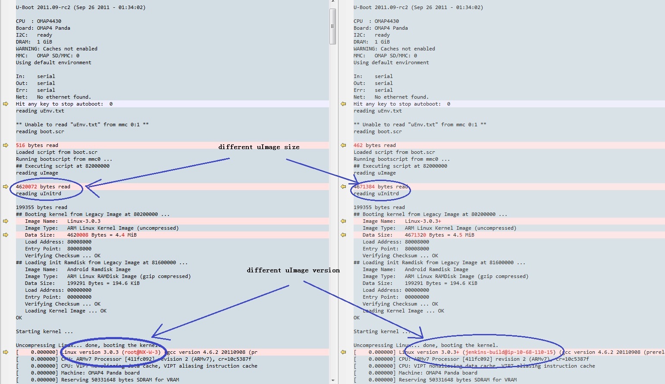Click copy-to-left arrow beside 'jenkins-build' kernel line
The width and height of the screenshot is (665, 384).
[x=343, y=352]
